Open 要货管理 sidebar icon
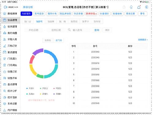 [x=5, y=52]
